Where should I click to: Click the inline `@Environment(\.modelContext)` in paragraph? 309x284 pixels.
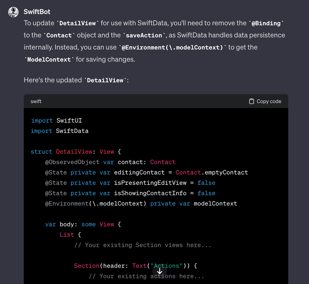coord(172,47)
